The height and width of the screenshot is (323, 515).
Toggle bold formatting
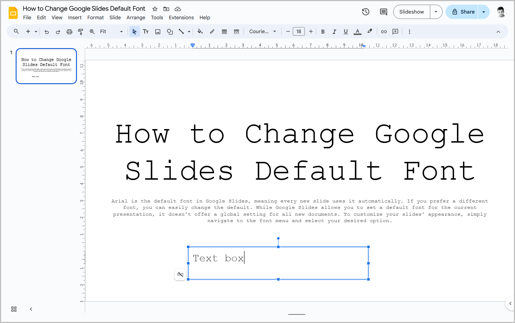[323, 32]
